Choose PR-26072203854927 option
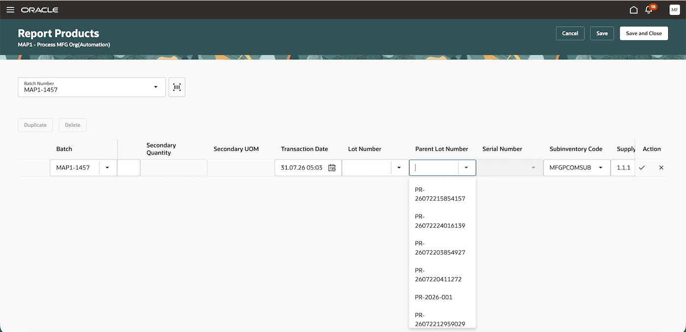The height and width of the screenshot is (332, 686). (442, 248)
